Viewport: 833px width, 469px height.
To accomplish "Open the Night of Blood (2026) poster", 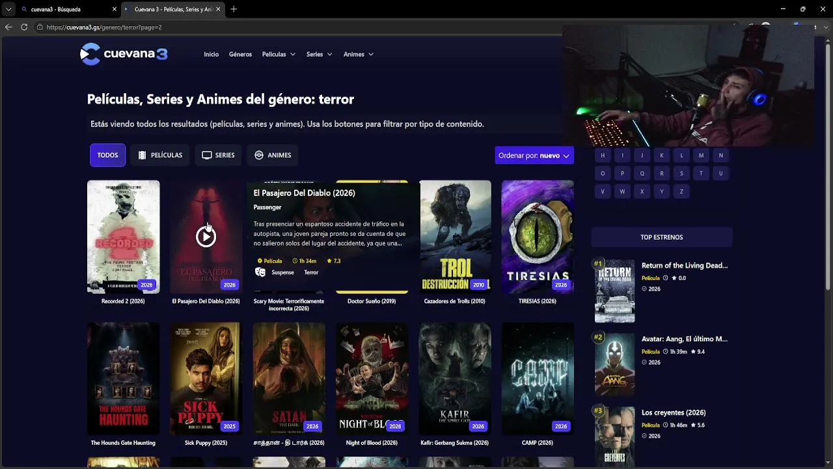I will click(372, 378).
